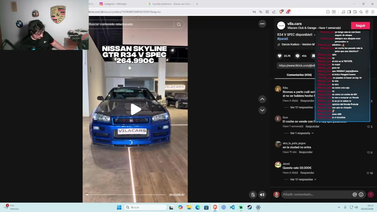Focus the 'Buscar contenido relacionado' search field
The image size is (377, 212).
(x=131, y=24)
